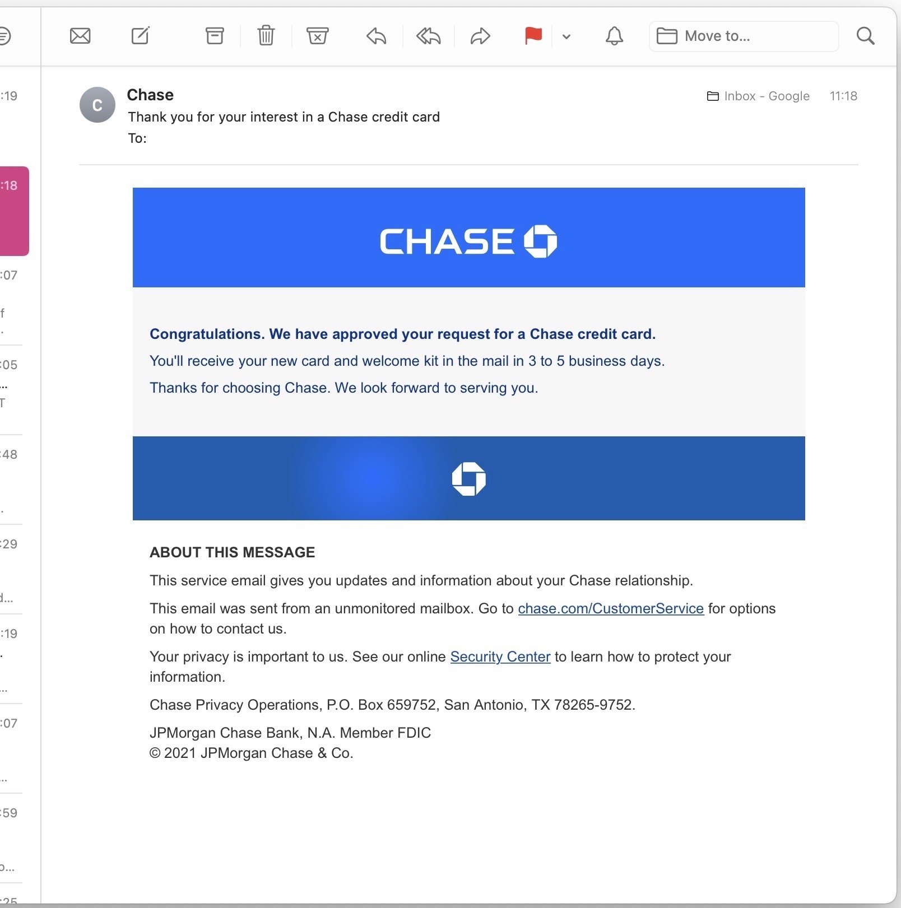Compose a new message
Viewport: 901px width, 908px height.
(140, 36)
